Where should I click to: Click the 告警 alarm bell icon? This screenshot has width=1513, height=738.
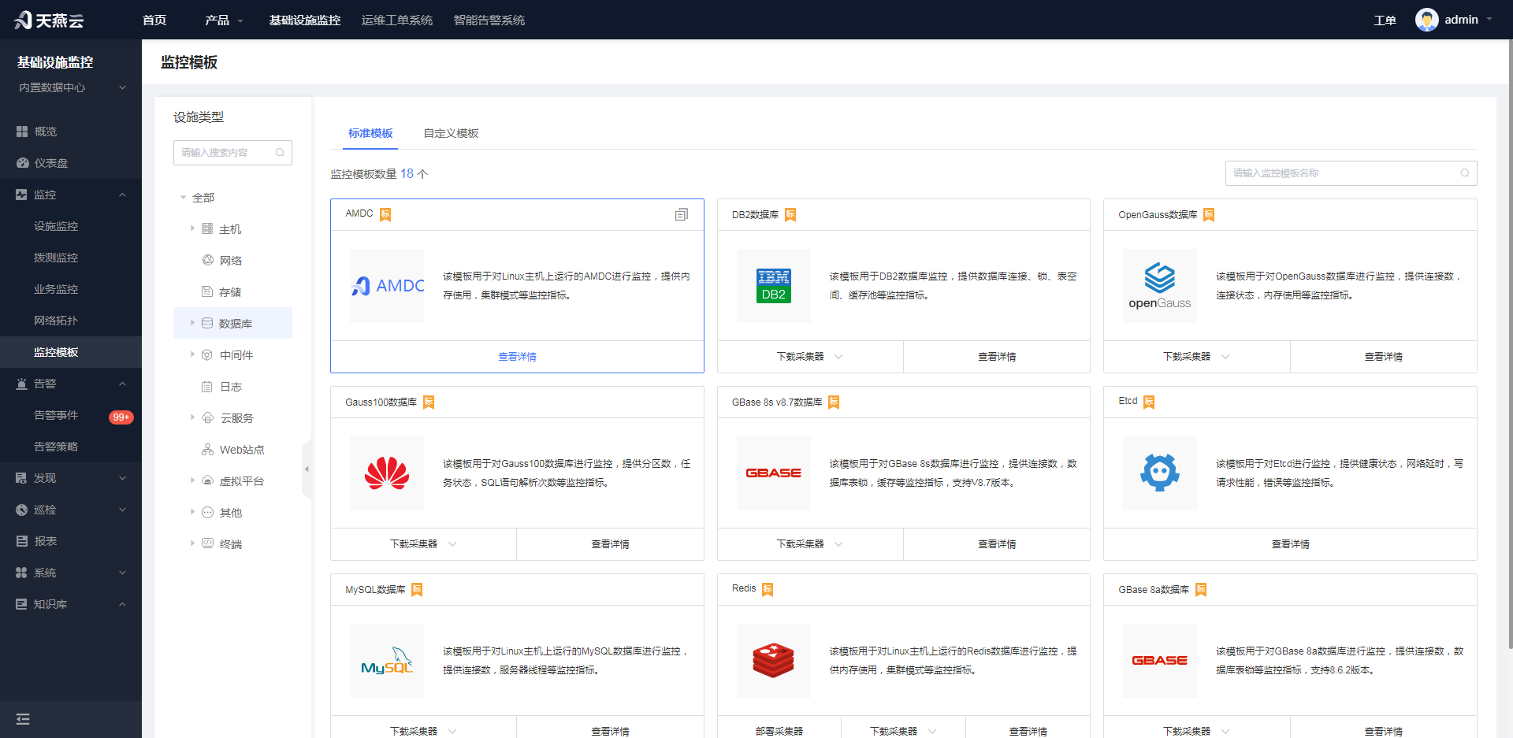pos(22,384)
